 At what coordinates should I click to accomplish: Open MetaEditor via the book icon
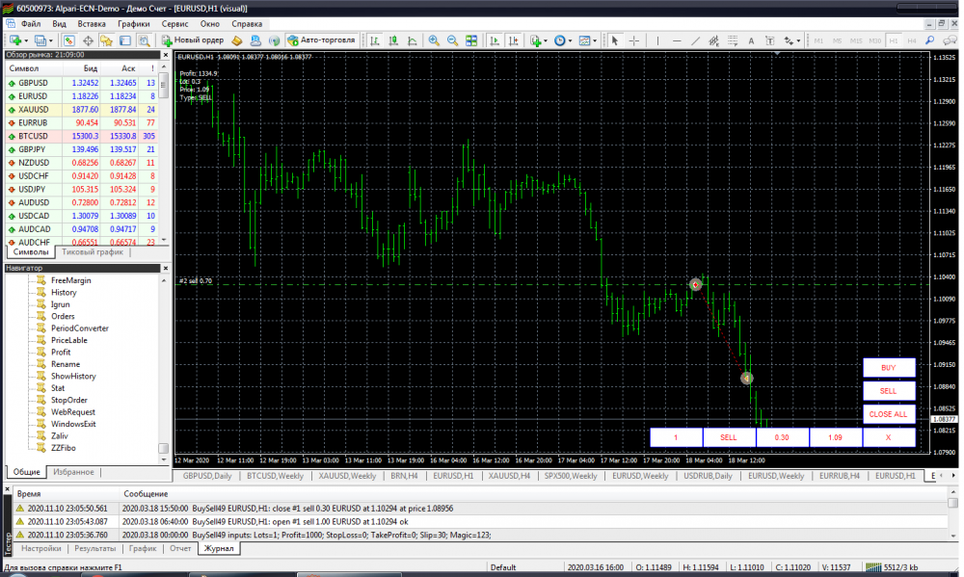click(237, 40)
